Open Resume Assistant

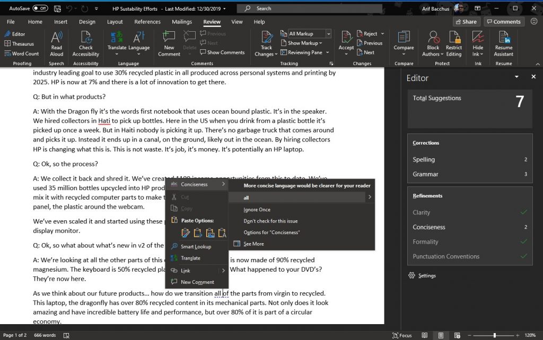point(504,43)
